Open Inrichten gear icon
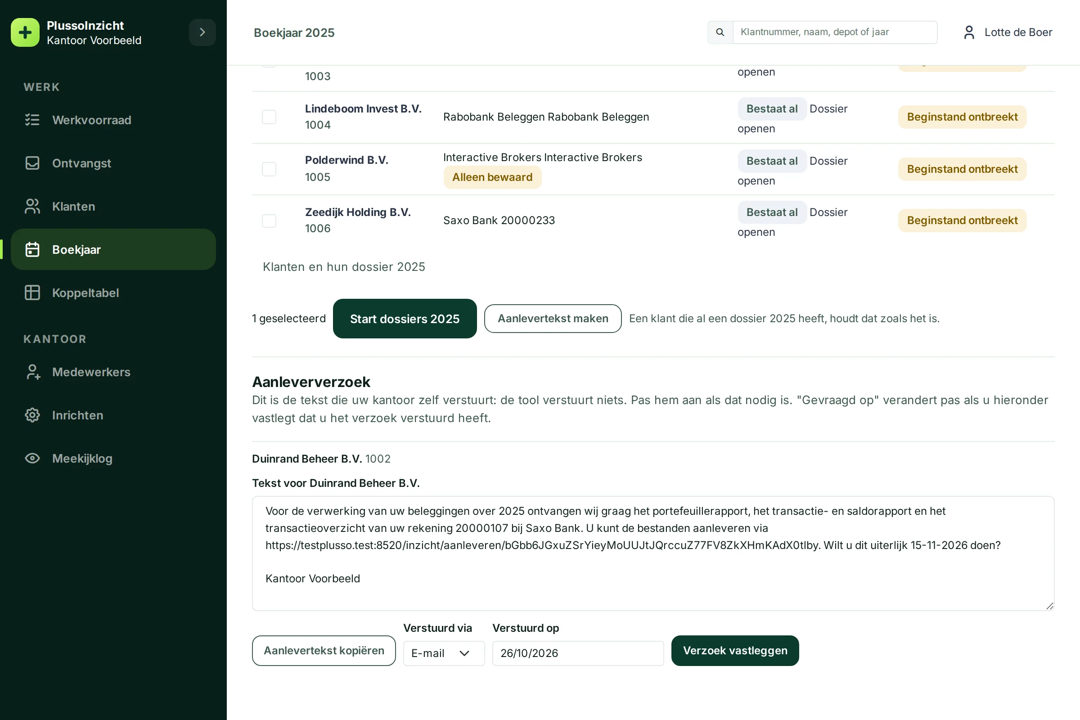The image size is (1080, 720). pos(32,415)
